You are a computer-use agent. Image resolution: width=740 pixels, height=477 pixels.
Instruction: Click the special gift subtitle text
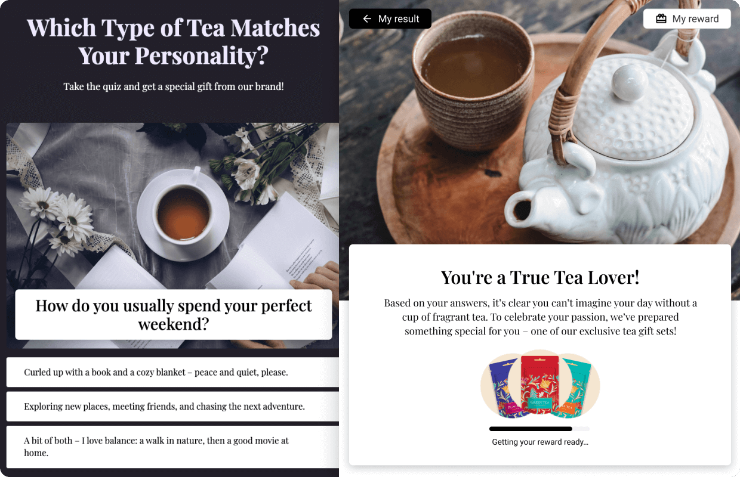174,86
